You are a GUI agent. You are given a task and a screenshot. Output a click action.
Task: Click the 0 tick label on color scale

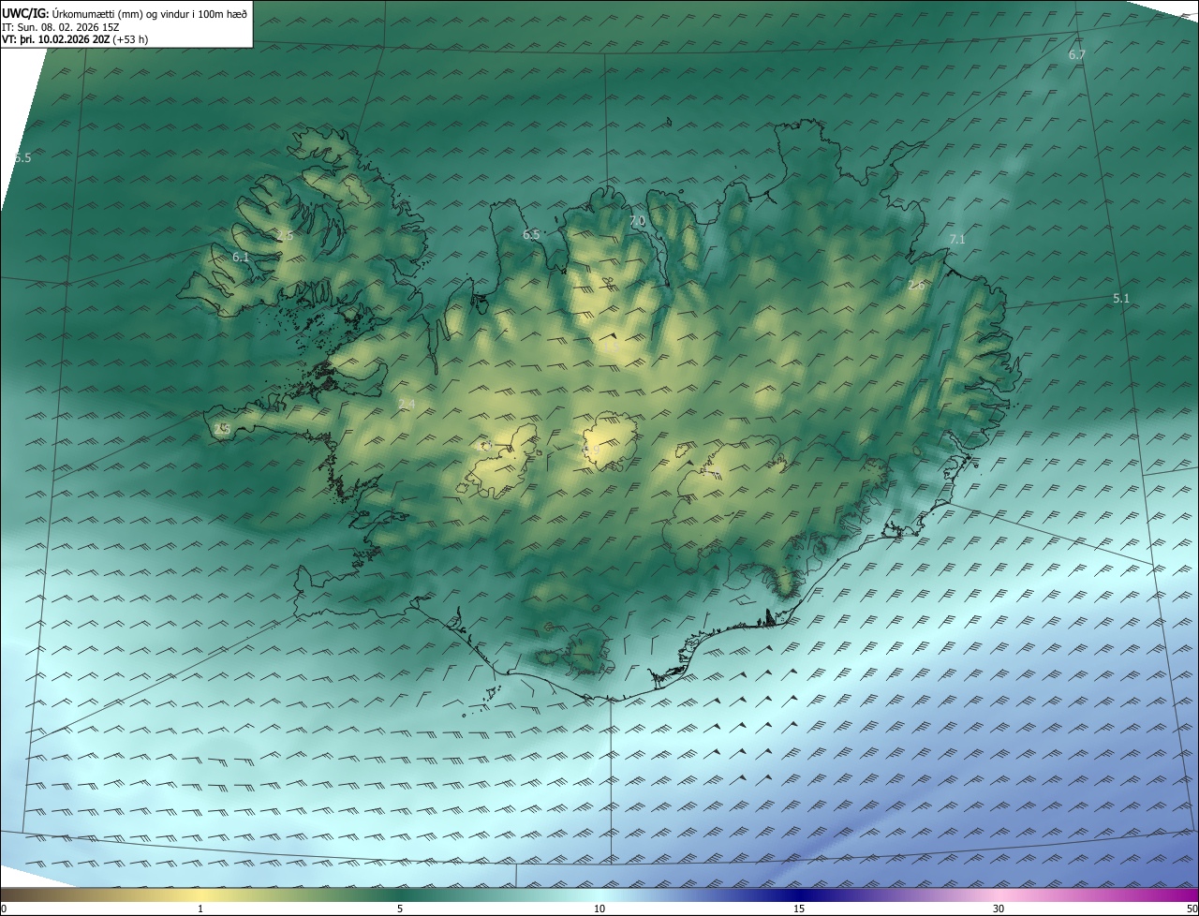click(x=3, y=909)
